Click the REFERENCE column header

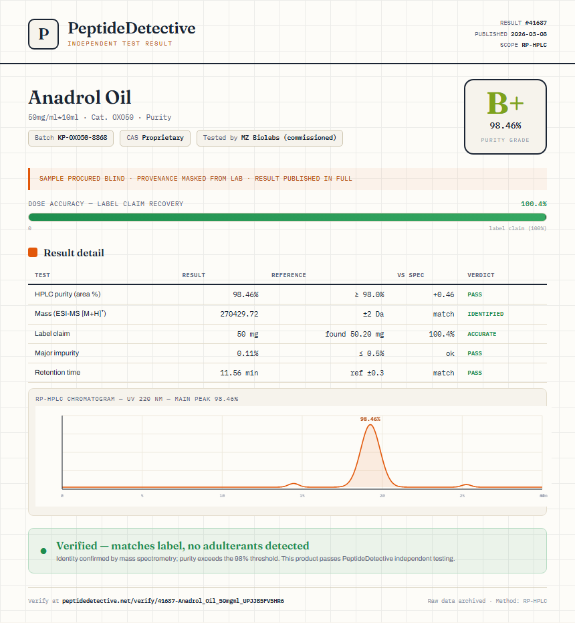pos(289,275)
